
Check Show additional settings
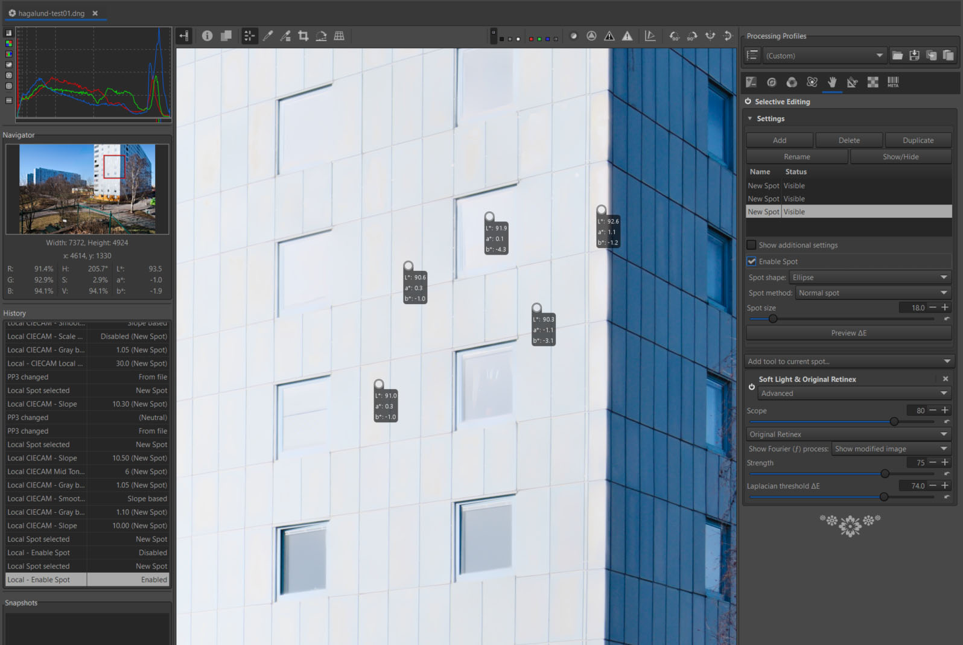click(x=751, y=245)
